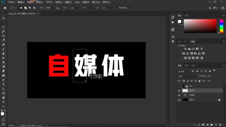Hide the 图层 2 layer eye icon
The width and height of the screenshot is (226, 127).
pyautogui.click(x=179, y=91)
